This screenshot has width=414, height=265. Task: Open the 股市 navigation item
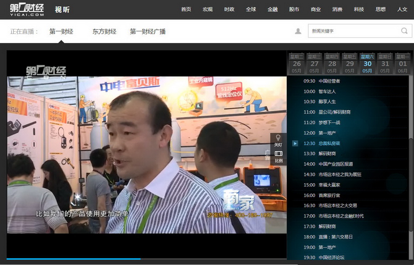(294, 10)
